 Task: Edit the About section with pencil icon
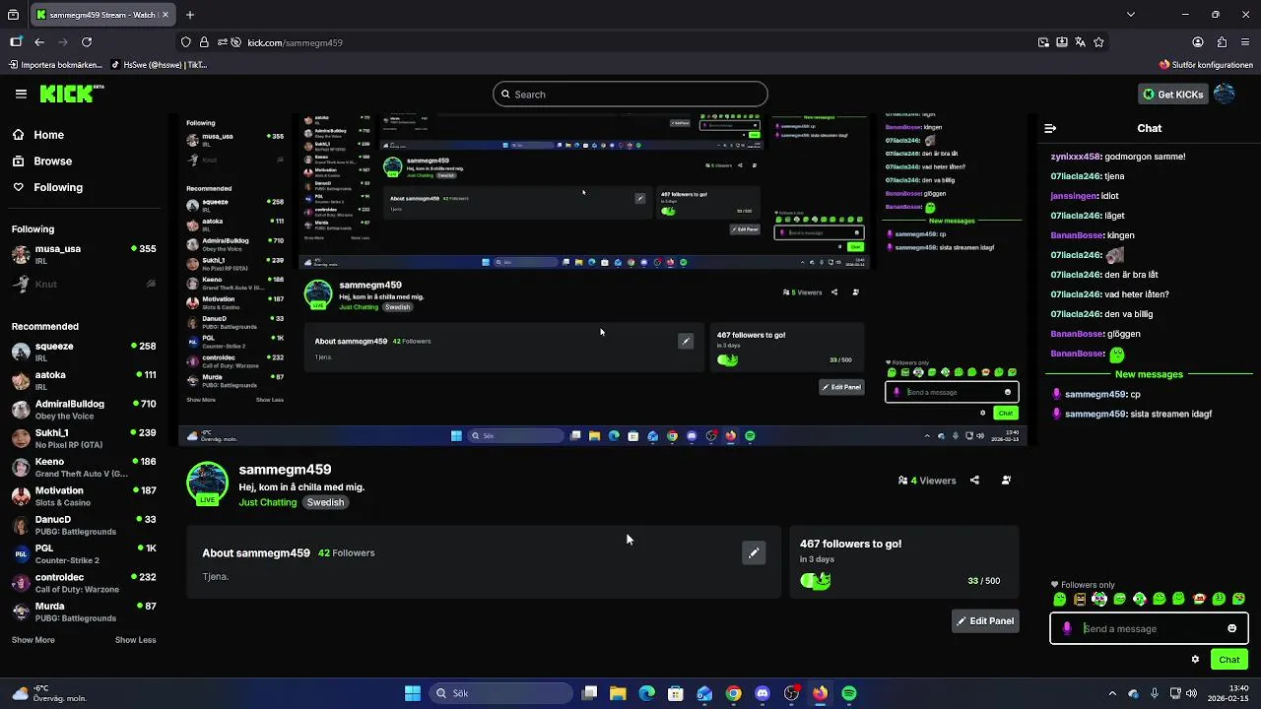point(754,552)
